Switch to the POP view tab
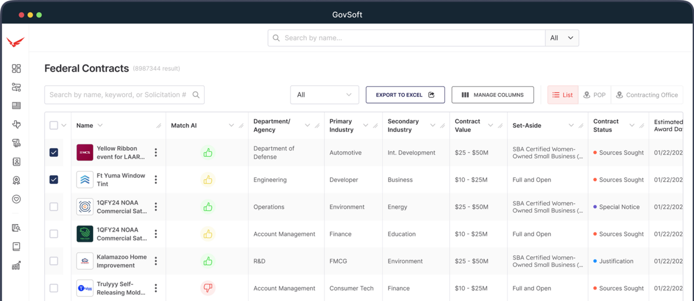The image size is (694, 301). point(595,95)
